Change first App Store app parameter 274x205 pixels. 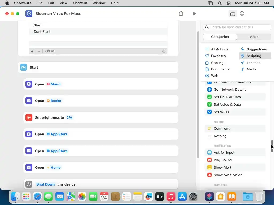(57, 134)
